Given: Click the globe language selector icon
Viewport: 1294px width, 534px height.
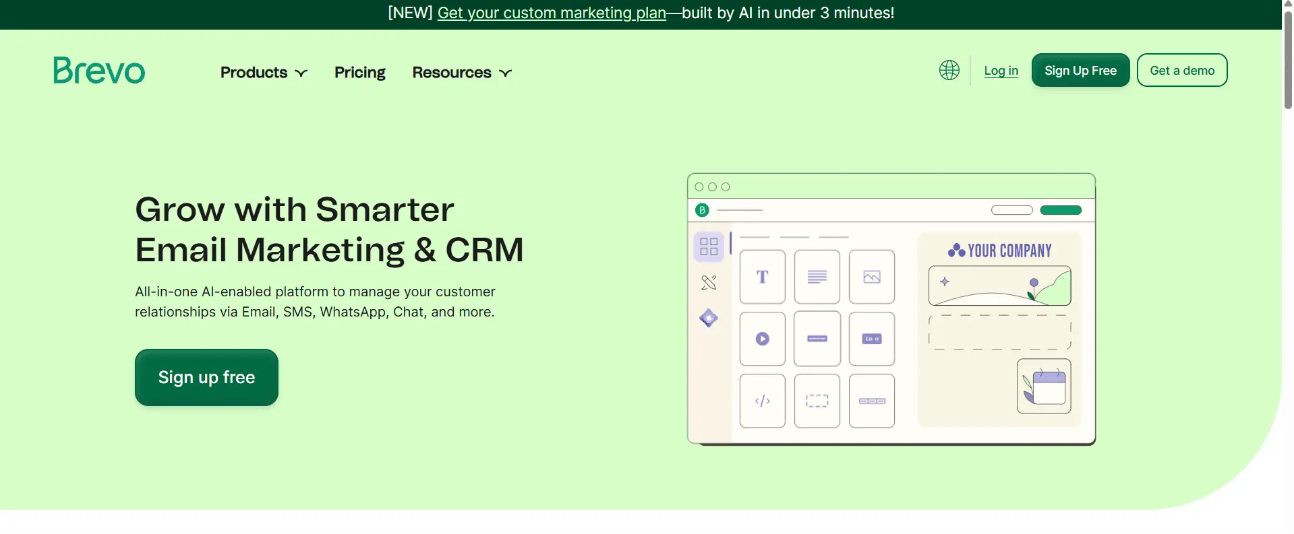Looking at the screenshot, I should (x=949, y=70).
